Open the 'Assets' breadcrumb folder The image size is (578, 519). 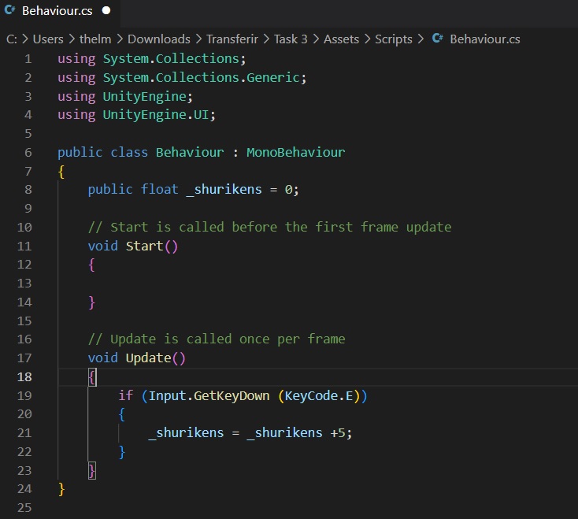click(x=341, y=39)
